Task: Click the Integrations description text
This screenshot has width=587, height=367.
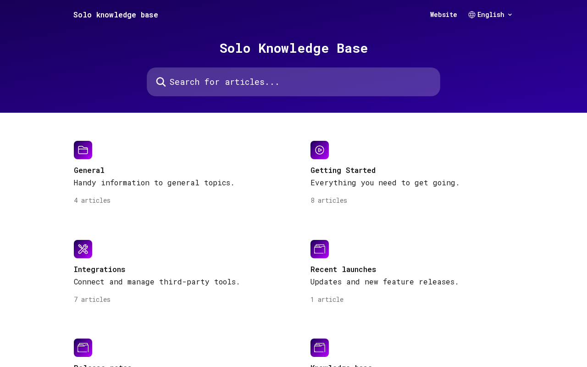Action: (x=157, y=282)
